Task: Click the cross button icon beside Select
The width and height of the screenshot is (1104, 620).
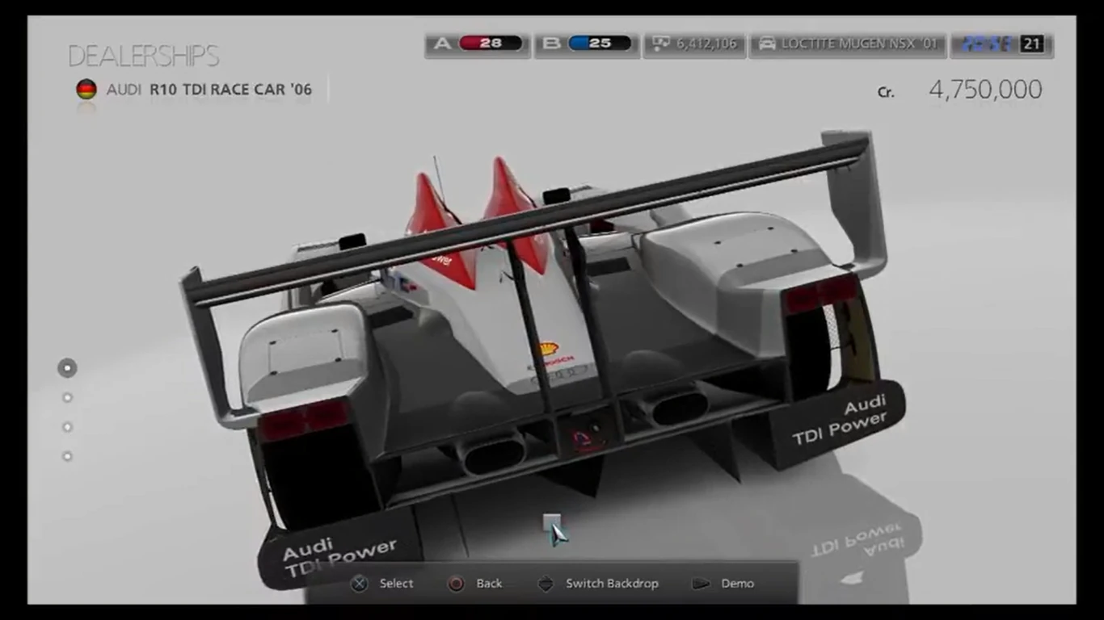Action: point(360,584)
